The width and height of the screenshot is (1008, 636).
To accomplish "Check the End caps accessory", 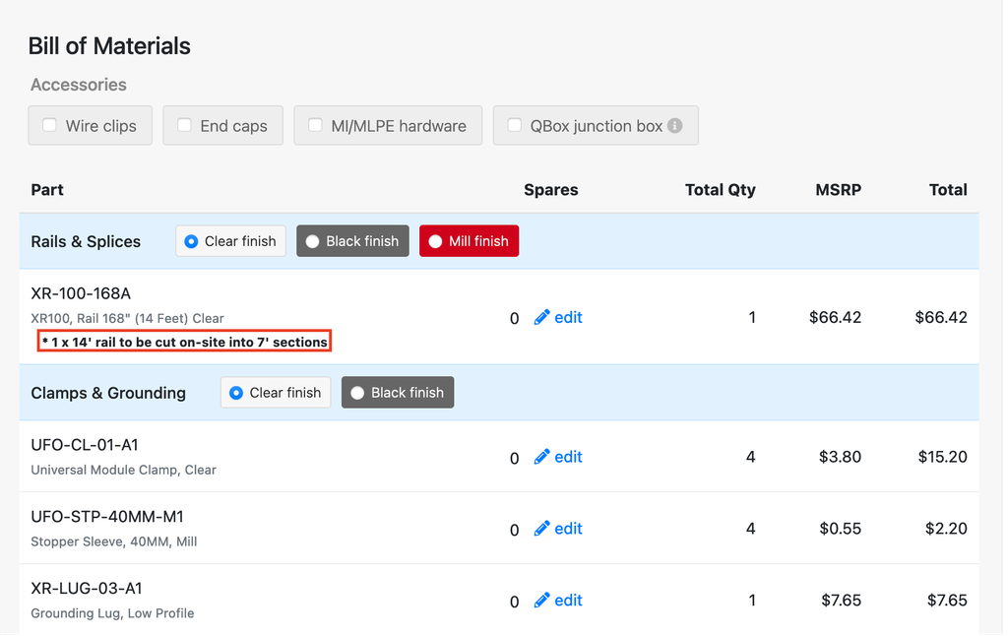I will tap(184, 125).
